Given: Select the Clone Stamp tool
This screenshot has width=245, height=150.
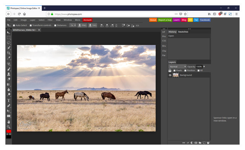Looking at the screenshot, I should (9, 74).
